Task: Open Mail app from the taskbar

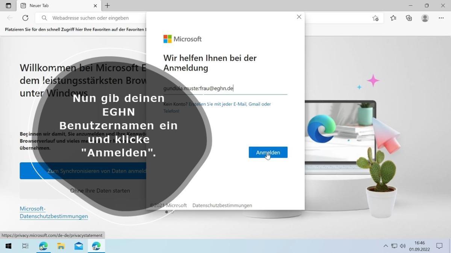Action: (79, 246)
